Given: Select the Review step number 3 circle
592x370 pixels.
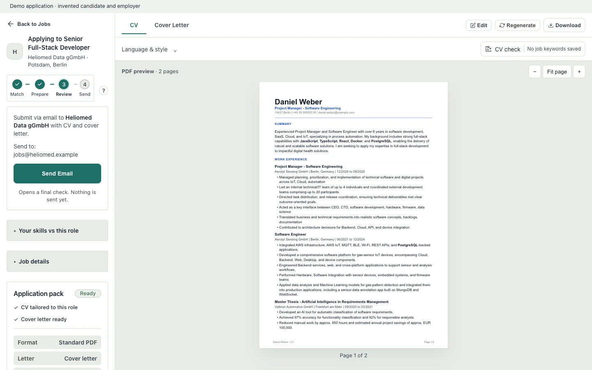Looking at the screenshot, I should click(64, 84).
